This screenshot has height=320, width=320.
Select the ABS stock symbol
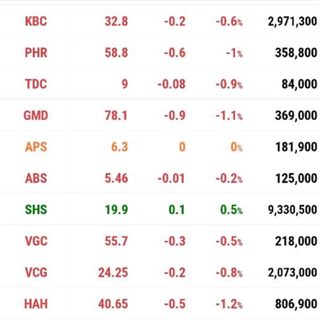coord(36,178)
